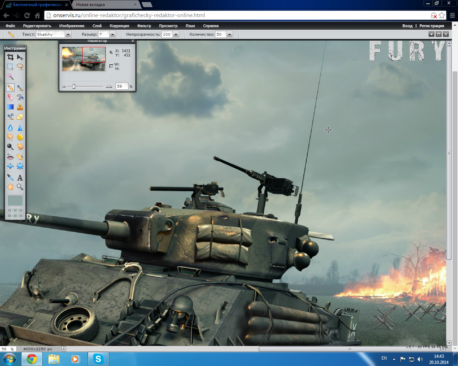Select the Dodge tool
The image size is (458, 366).
pyautogui.click(x=10, y=147)
